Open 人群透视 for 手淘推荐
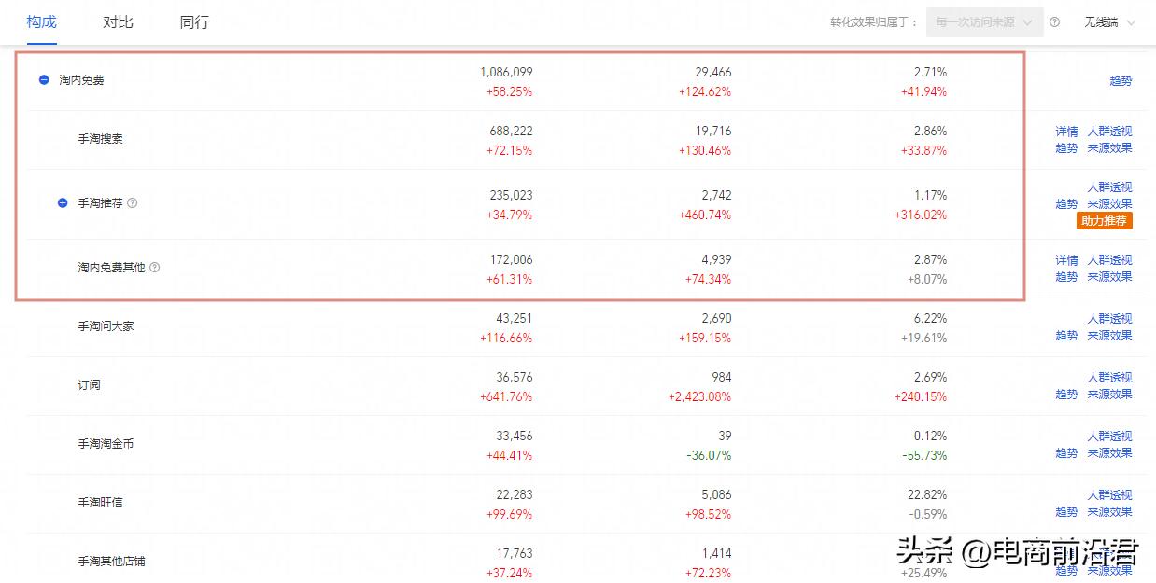 pos(1109,187)
